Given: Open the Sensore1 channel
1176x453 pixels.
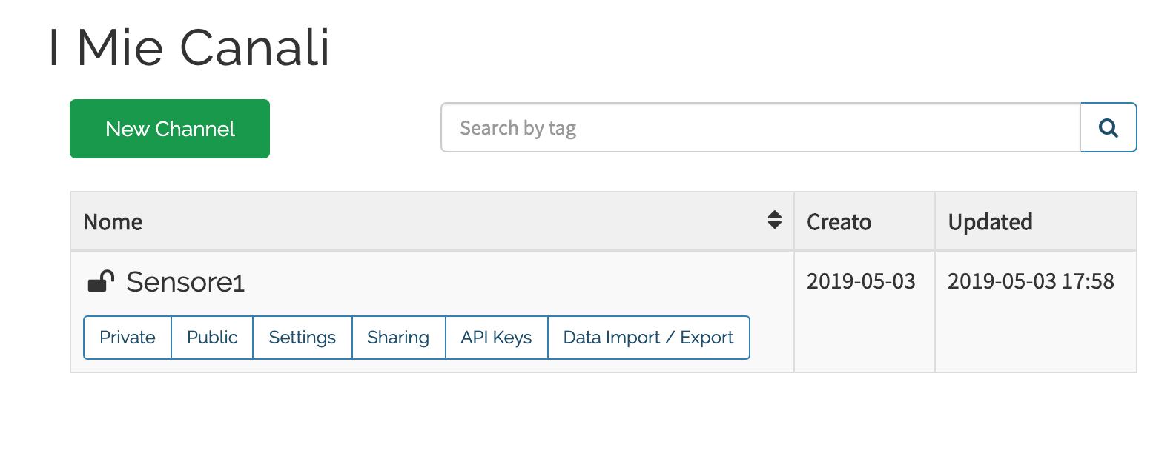Looking at the screenshot, I should pyautogui.click(x=185, y=282).
